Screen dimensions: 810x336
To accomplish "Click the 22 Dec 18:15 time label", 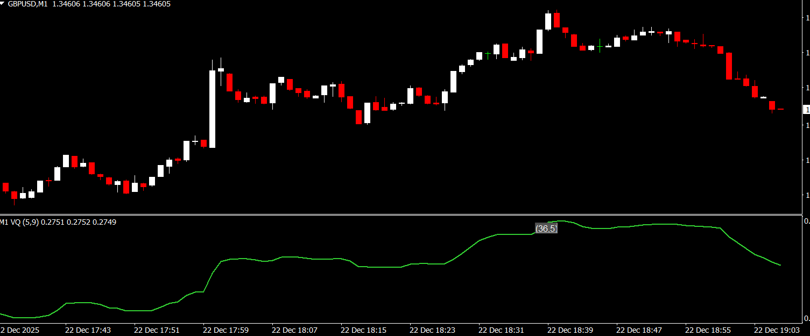I will click(x=363, y=330).
